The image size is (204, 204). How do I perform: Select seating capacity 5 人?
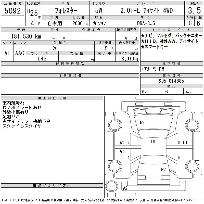tap(109, 48)
